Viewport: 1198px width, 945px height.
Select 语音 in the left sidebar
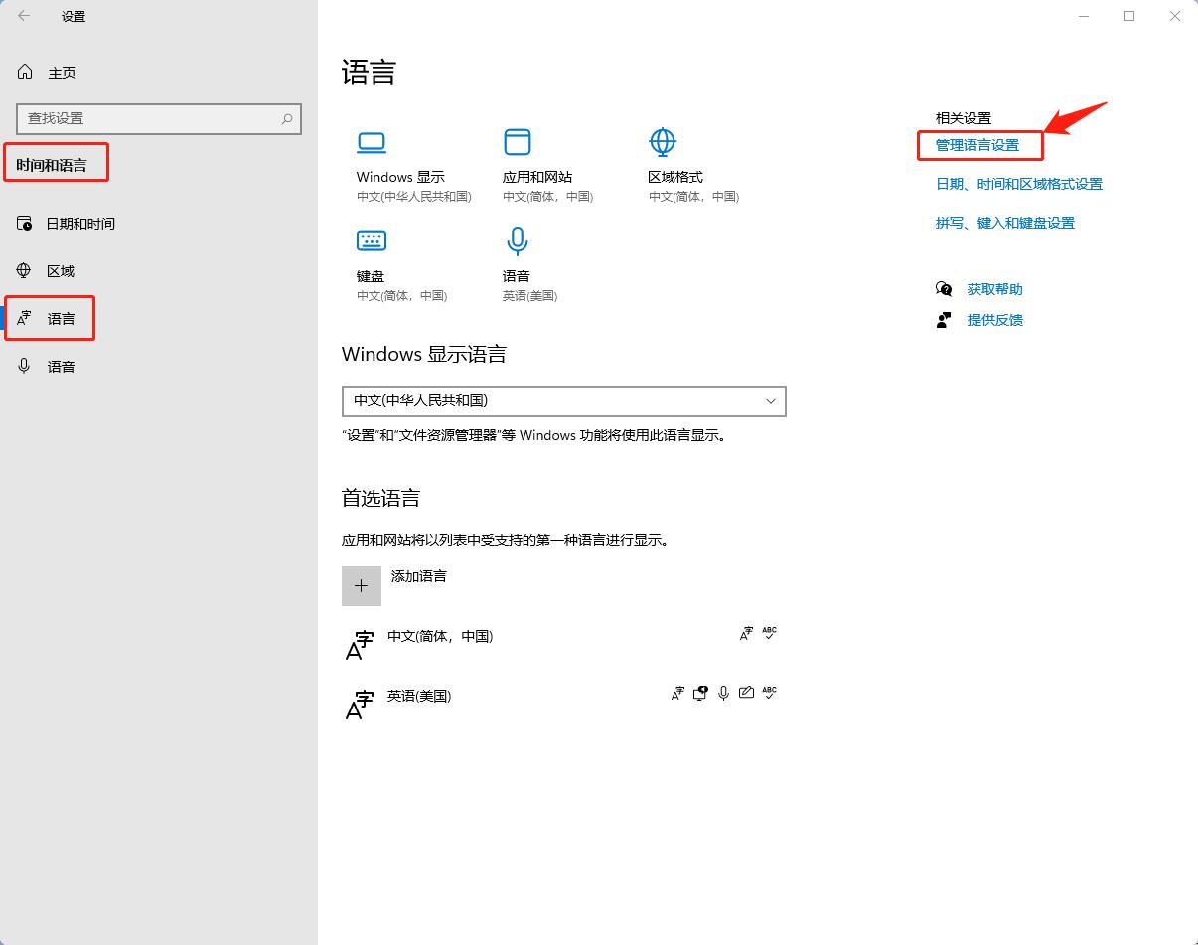(x=61, y=367)
